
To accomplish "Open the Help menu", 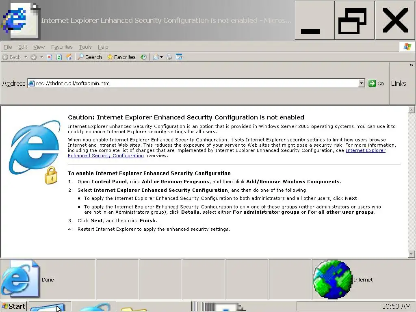I will click(103, 47).
